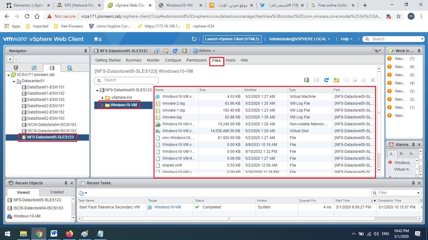Select the Created tab in Recent Objects
Viewport: 428px width, 240px height.
tap(57, 192)
